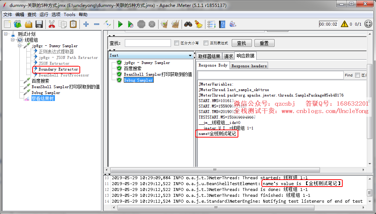
Task: Select Debug Sampler in test plan tree
Action: [x=46, y=93]
